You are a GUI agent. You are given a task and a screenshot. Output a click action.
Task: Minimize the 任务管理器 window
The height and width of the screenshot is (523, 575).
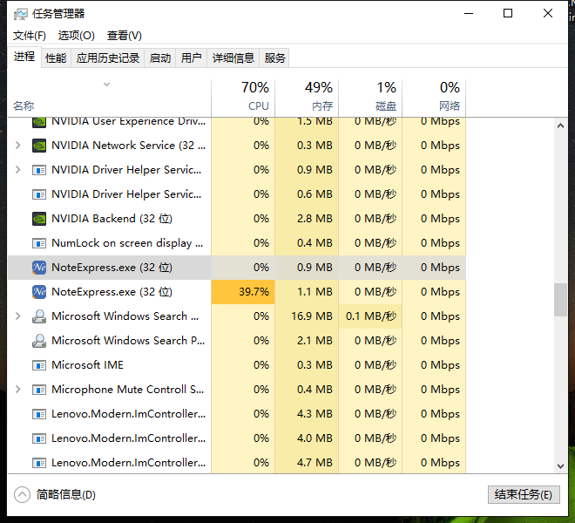[x=469, y=14]
